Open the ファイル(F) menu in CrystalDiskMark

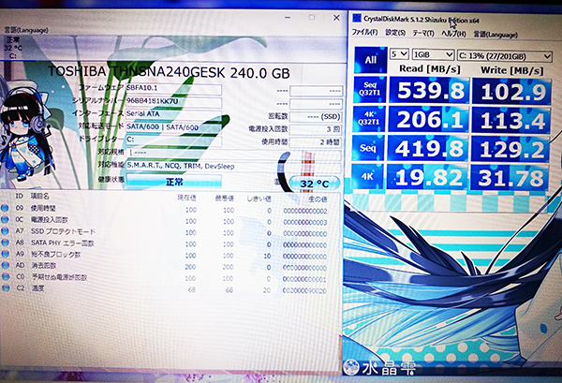point(364,32)
